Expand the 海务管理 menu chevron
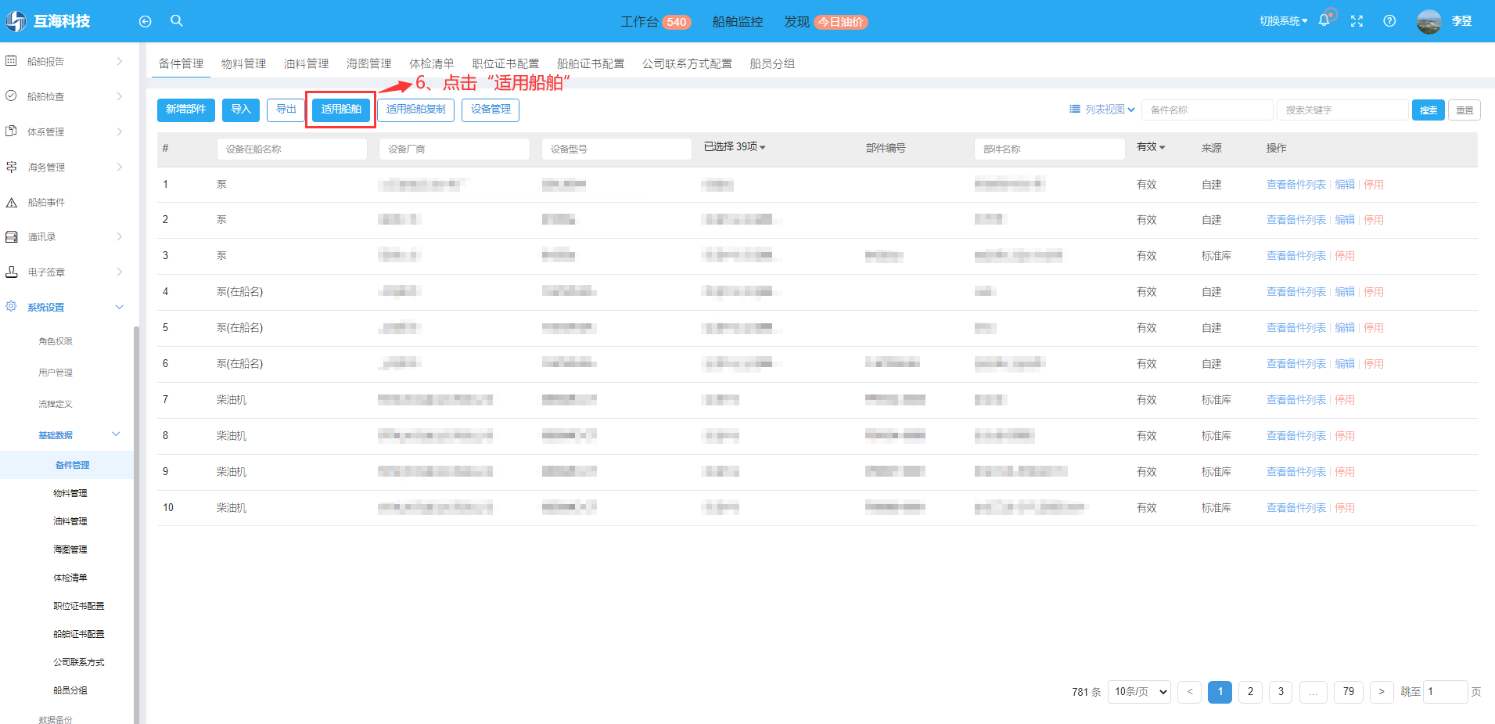Viewport: 1495px width, 724px height. pyautogui.click(x=119, y=167)
